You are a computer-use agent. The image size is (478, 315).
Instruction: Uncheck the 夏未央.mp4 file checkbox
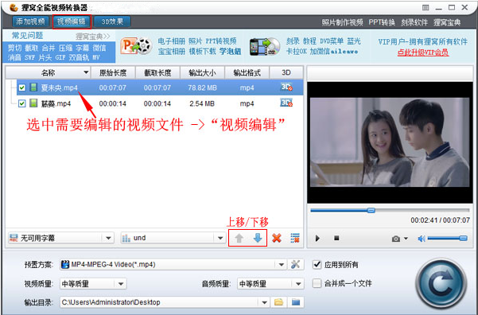point(22,87)
